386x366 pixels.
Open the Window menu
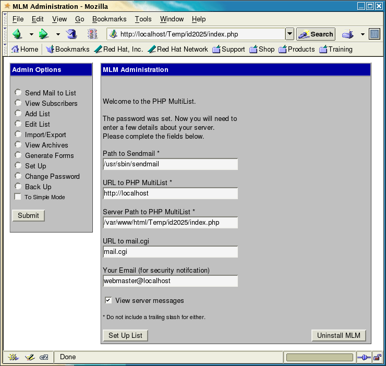pyautogui.click(x=172, y=19)
